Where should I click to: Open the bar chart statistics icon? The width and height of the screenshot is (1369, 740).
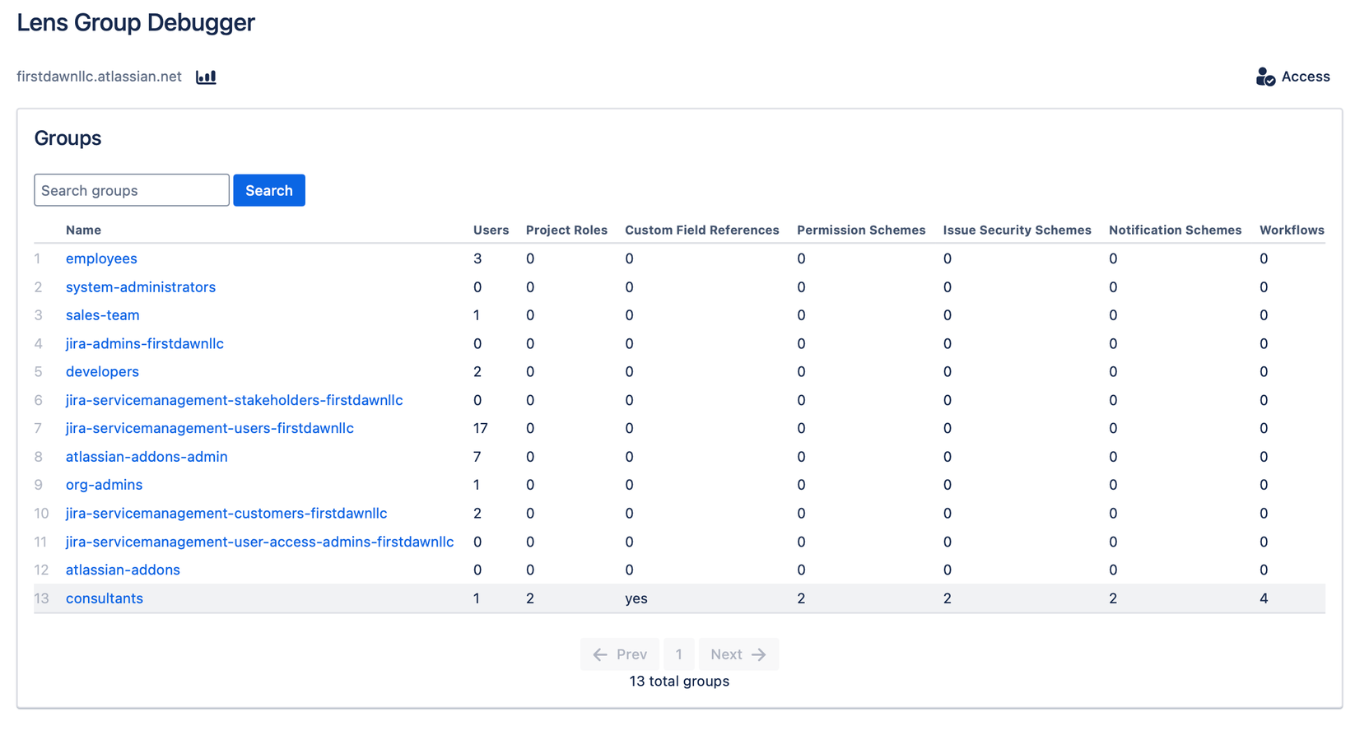point(206,77)
